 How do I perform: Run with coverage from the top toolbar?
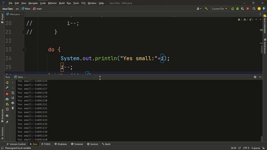click(x=242, y=9)
